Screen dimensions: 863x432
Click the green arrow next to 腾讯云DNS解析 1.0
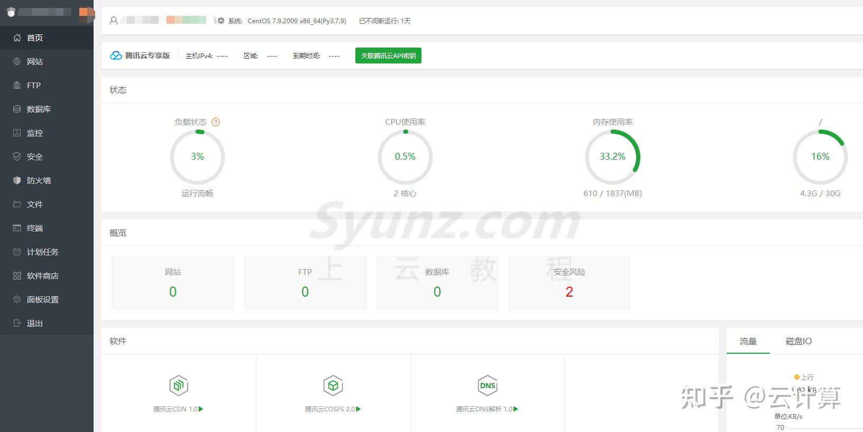click(x=516, y=409)
